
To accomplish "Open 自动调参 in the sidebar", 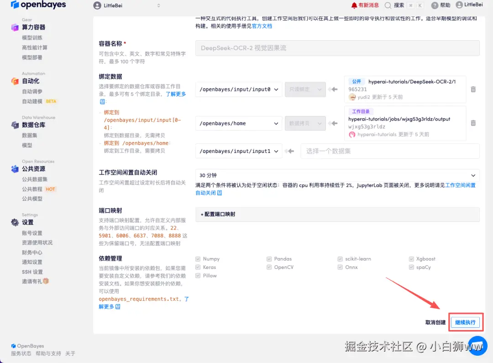I will point(32,91).
